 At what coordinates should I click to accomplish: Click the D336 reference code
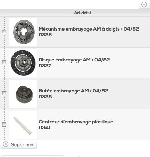(x=45, y=35)
